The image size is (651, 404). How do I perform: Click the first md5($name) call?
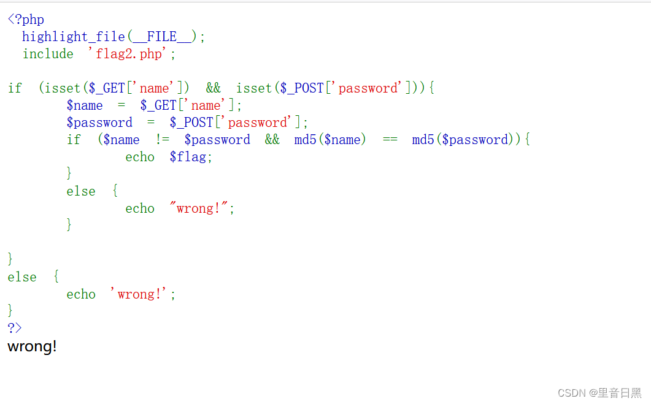[x=331, y=139]
